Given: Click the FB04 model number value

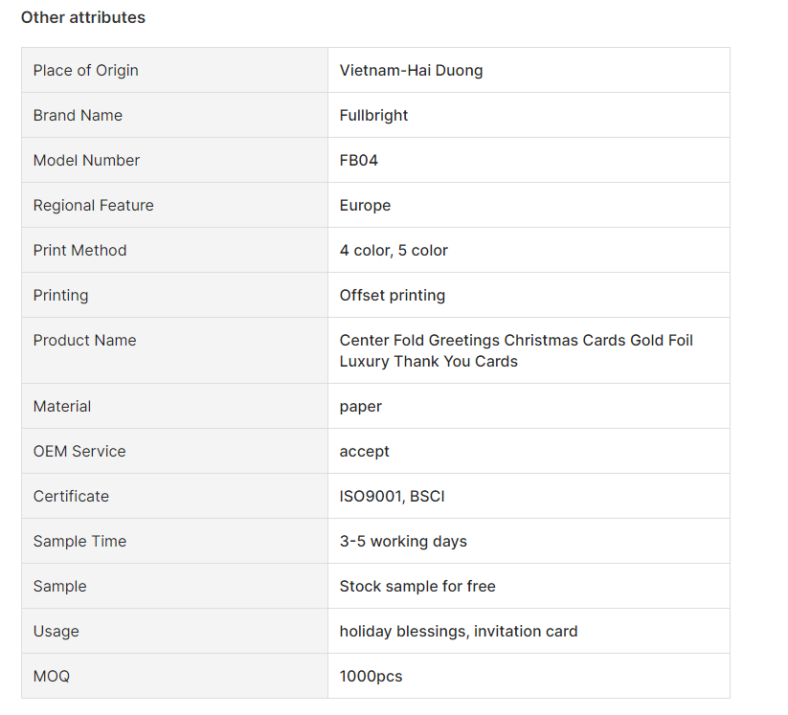Looking at the screenshot, I should tap(359, 160).
